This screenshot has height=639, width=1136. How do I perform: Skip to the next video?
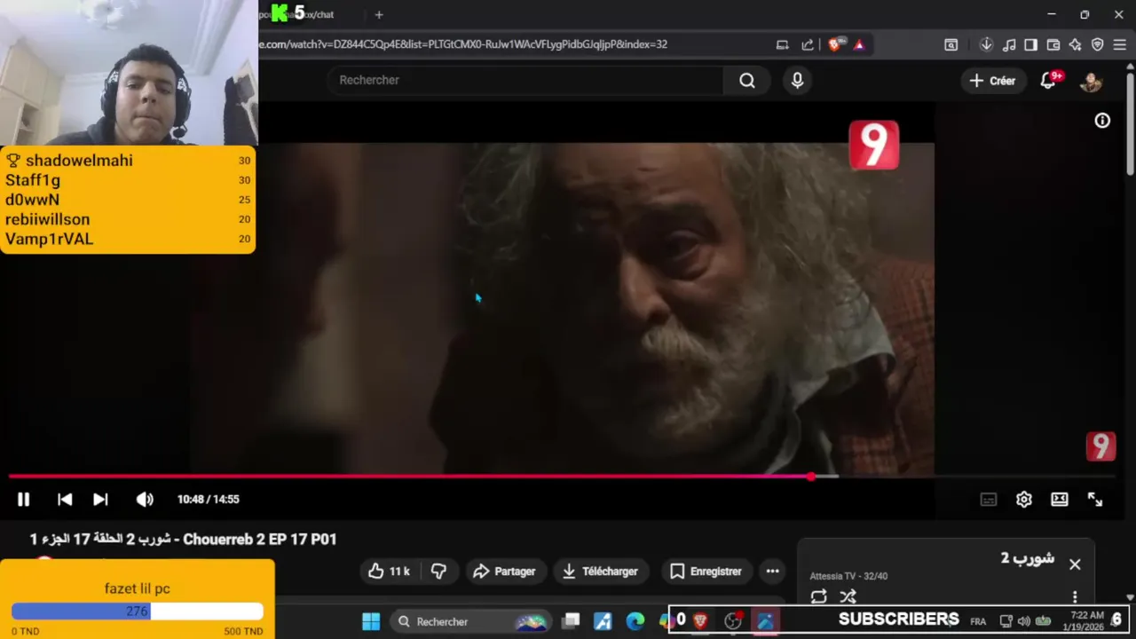[100, 500]
